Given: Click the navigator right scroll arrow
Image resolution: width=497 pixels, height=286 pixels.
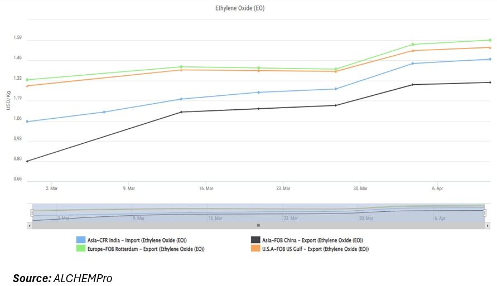Looking at the screenshot, I should click(488, 225).
